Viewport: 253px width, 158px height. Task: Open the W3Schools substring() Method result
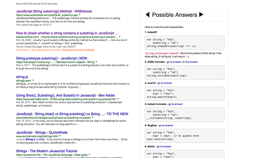click(54, 11)
